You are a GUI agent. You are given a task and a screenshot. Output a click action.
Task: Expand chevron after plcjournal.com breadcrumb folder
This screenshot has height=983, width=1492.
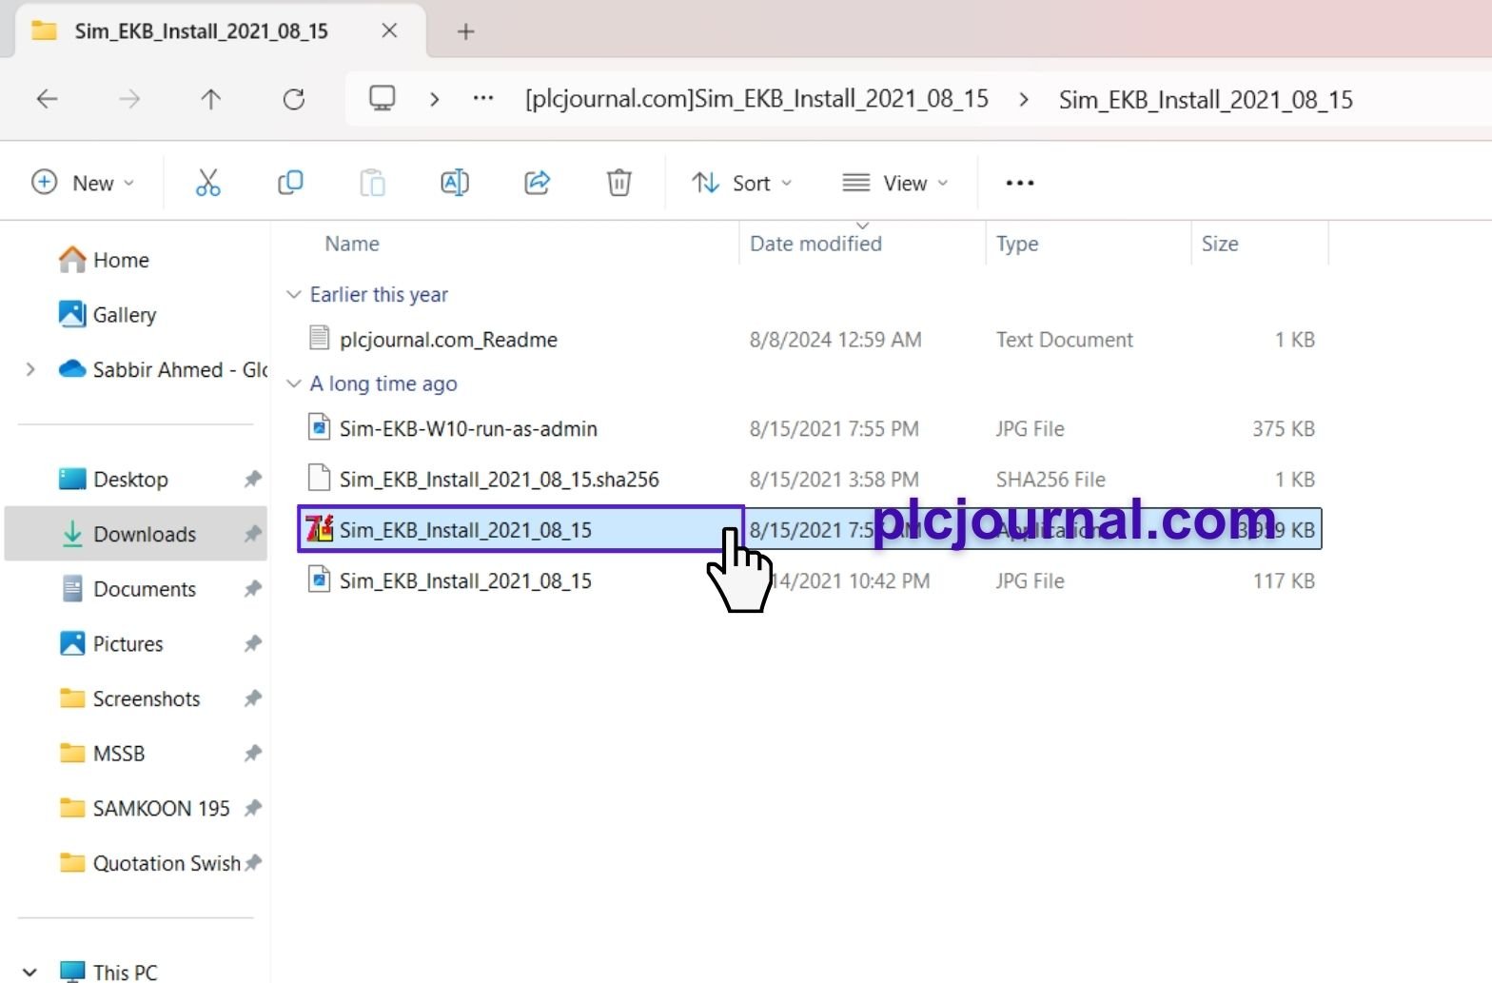pyautogui.click(x=1024, y=99)
